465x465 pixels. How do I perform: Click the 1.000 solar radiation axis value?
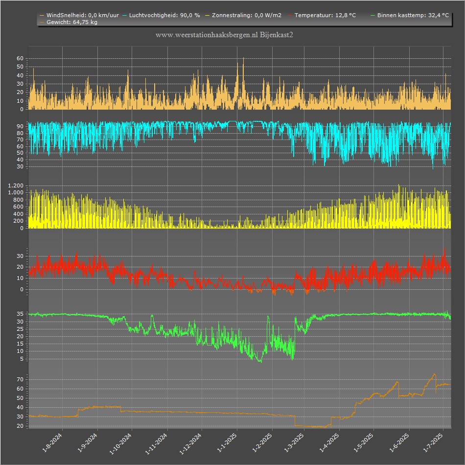coord(16,192)
